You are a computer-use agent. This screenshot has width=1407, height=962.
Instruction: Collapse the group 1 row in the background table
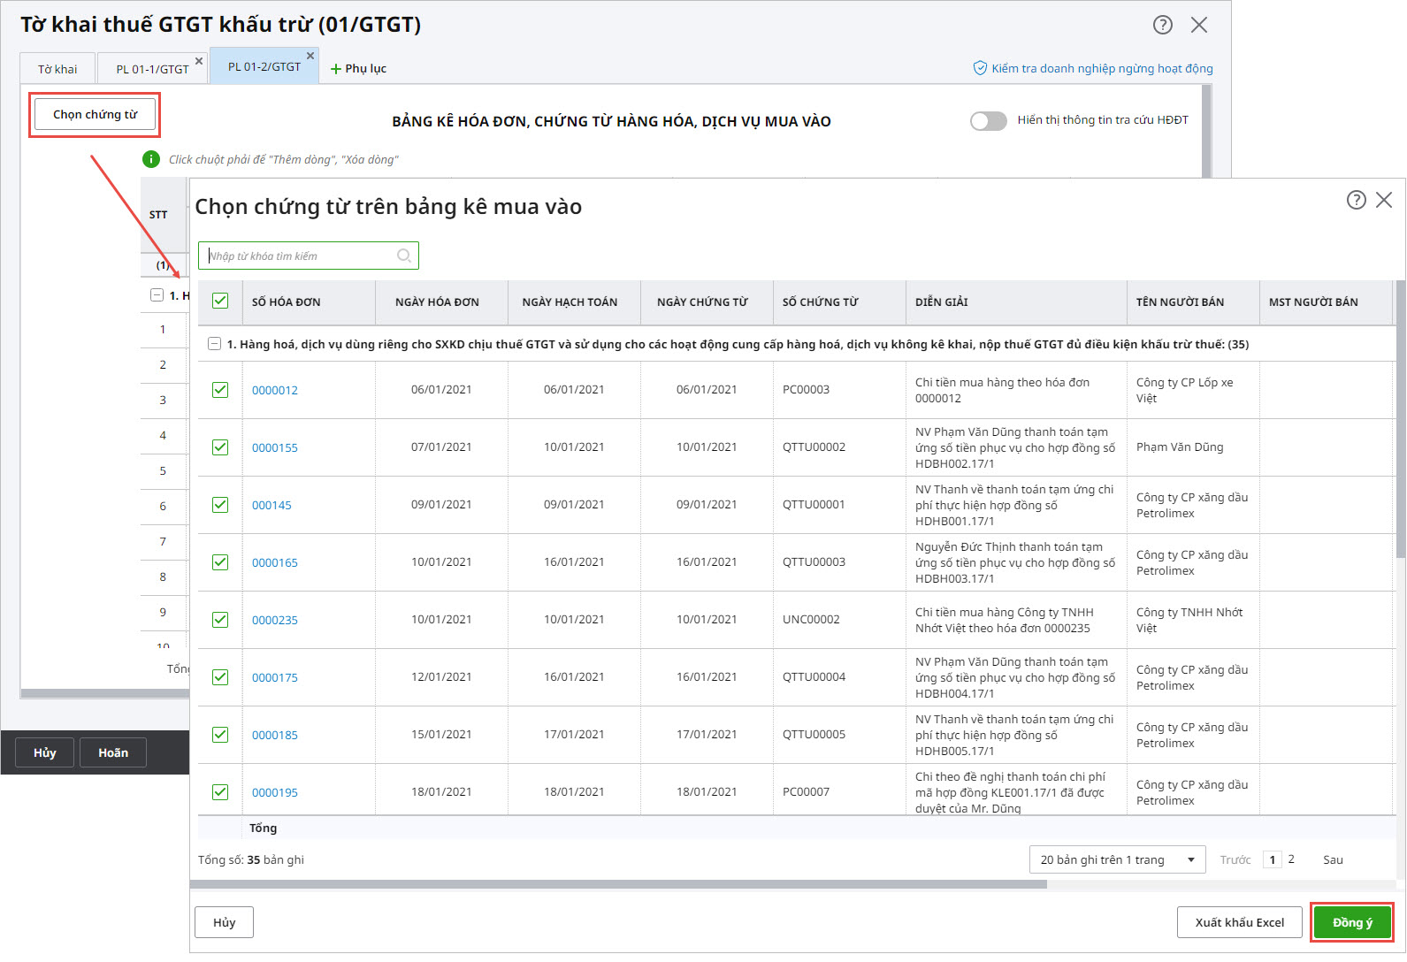point(157,295)
